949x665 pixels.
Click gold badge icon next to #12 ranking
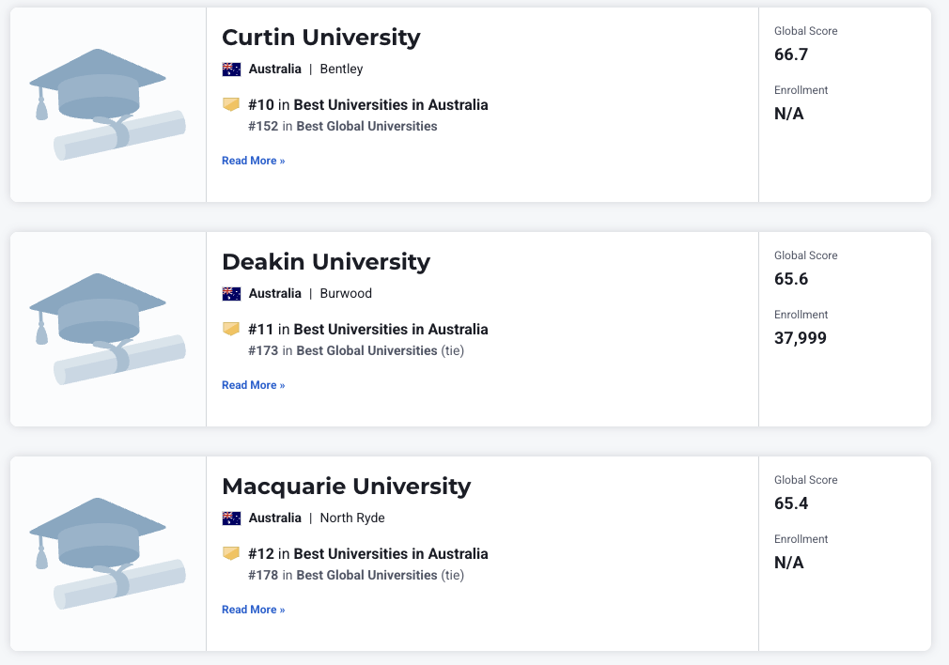(x=231, y=553)
